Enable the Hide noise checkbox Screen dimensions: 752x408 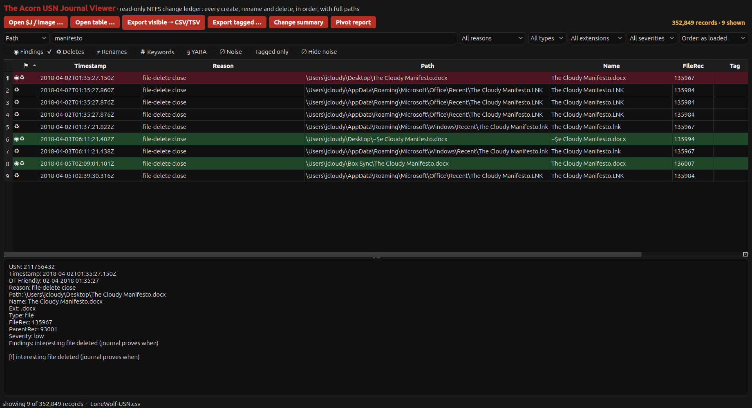[295, 52]
